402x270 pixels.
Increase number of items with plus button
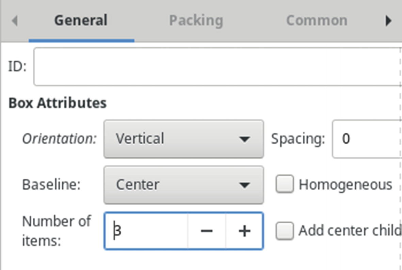click(x=244, y=231)
